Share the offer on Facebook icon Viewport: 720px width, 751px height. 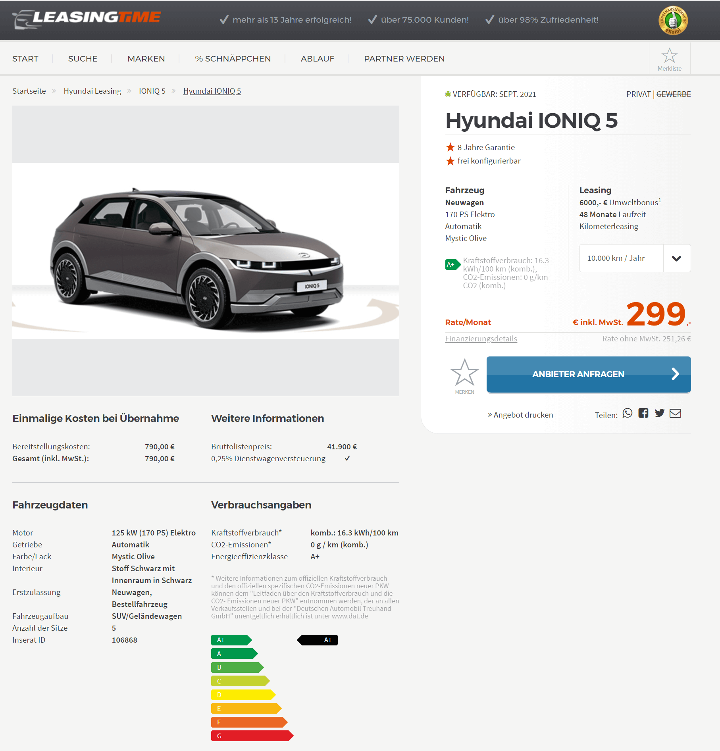(x=643, y=413)
